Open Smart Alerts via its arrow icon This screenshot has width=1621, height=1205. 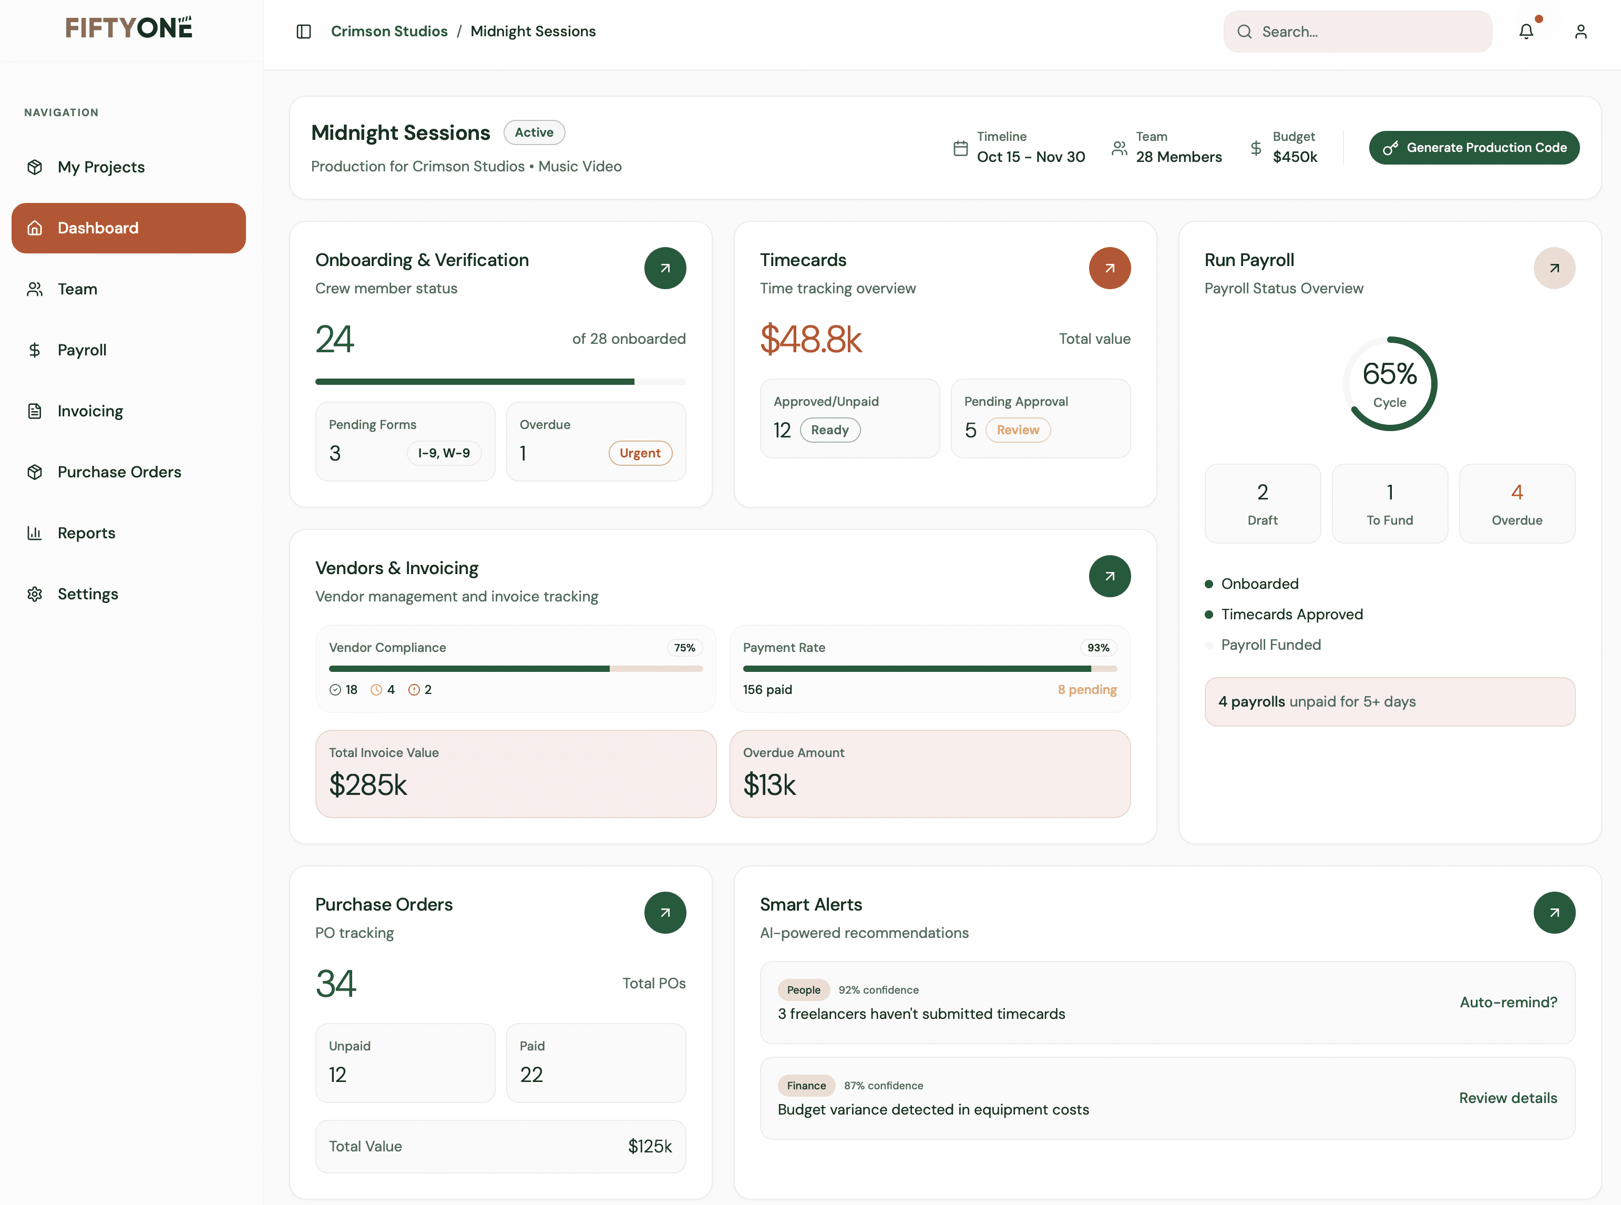(x=1555, y=913)
